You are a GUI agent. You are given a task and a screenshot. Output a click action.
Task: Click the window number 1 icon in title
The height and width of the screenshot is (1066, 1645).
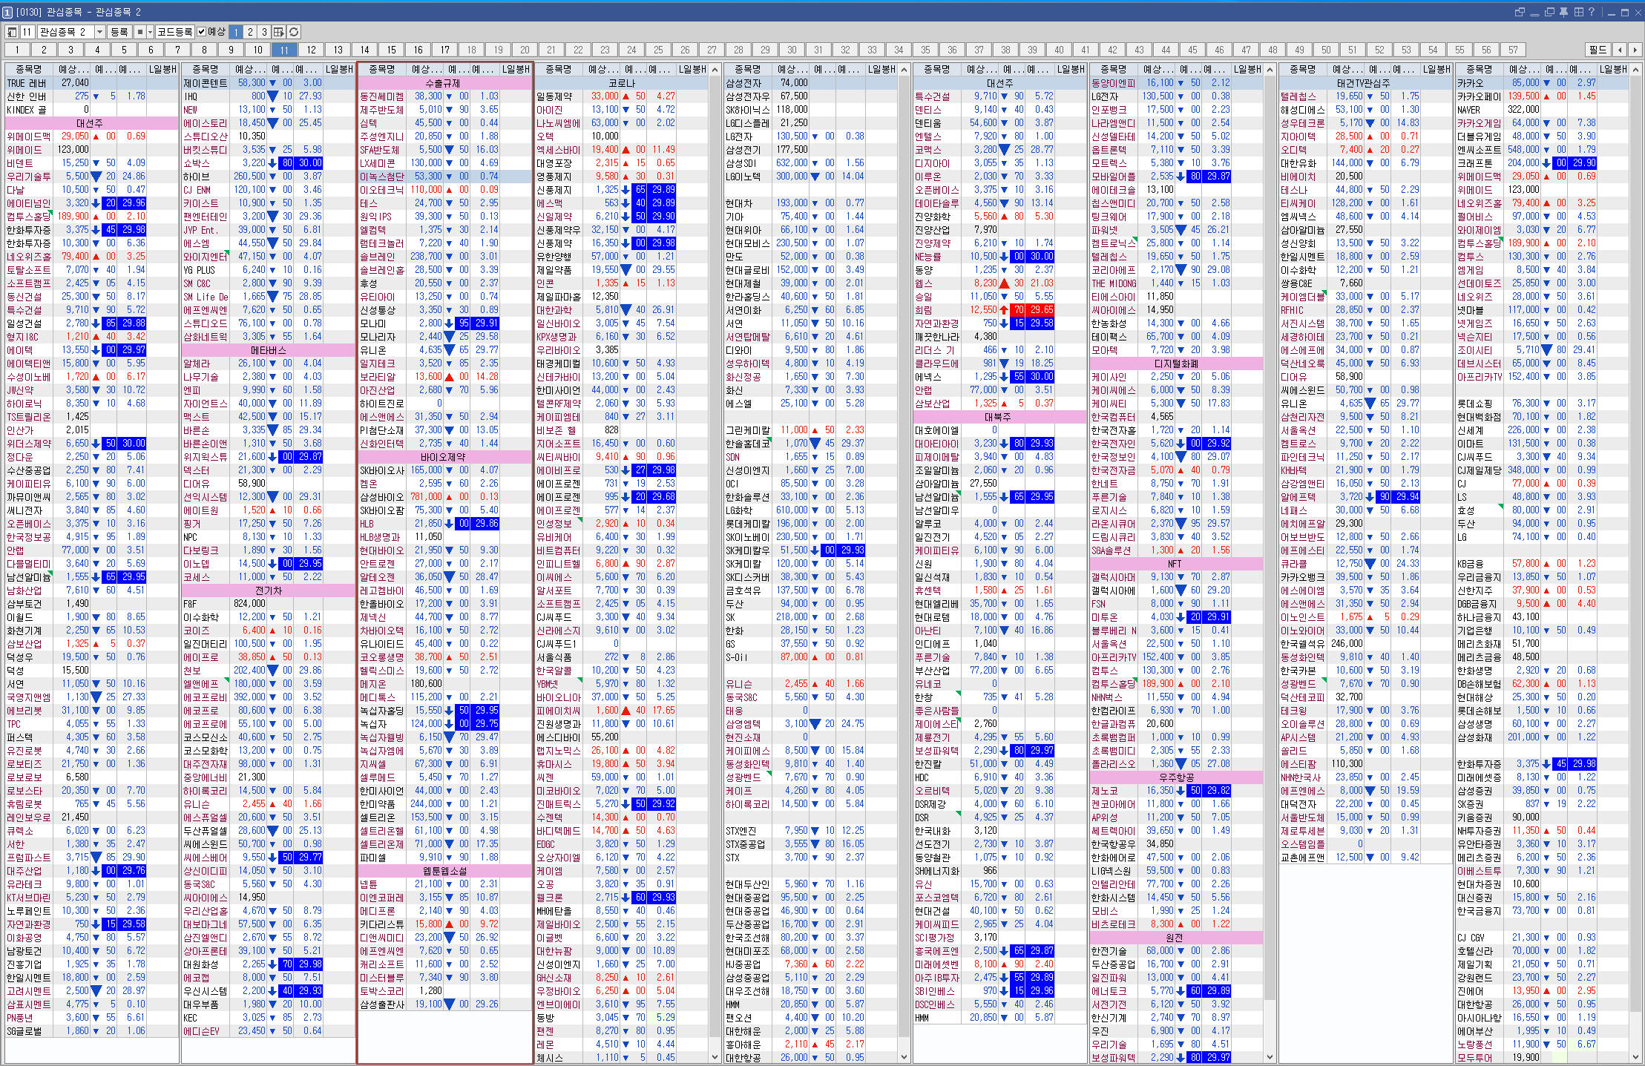point(7,12)
